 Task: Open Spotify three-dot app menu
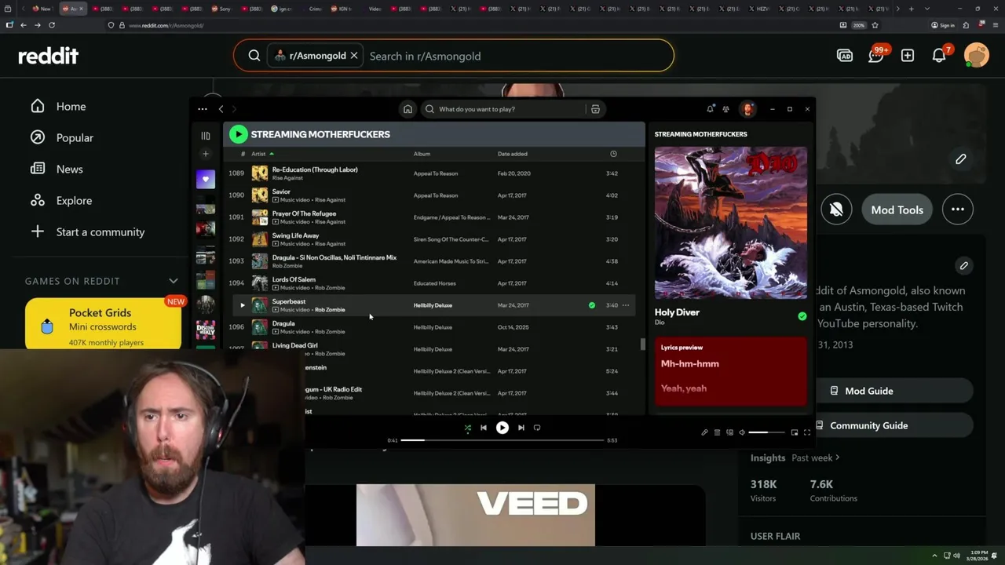tap(203, 109)
